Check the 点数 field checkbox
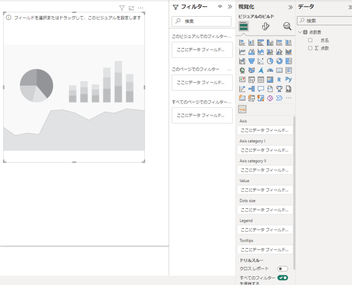 point(310,48)
